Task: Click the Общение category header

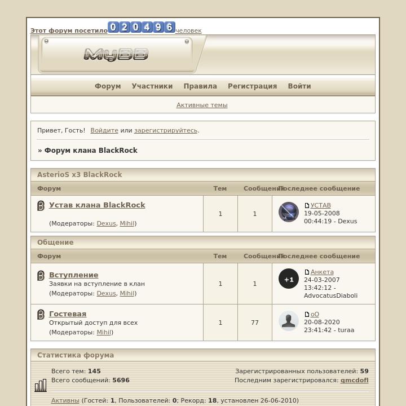Action: pos(203,242)
